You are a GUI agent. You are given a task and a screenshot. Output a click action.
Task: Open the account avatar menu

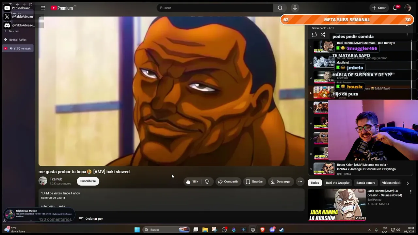click(x=408, y=8)
